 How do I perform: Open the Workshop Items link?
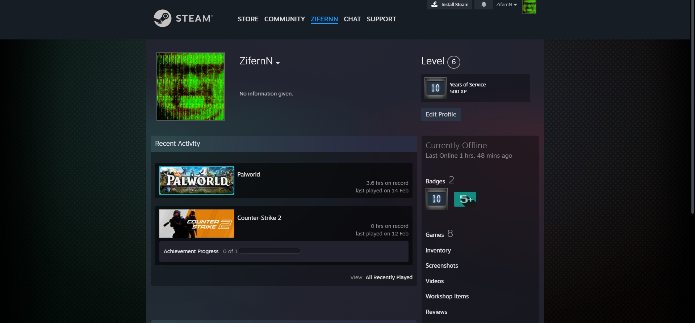pos(447,296)
